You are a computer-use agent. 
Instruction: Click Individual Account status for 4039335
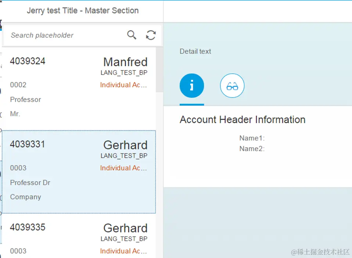(123, 251)
